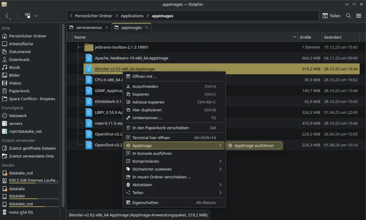
Task: Close the servicemenus tab
Action: 107,27
